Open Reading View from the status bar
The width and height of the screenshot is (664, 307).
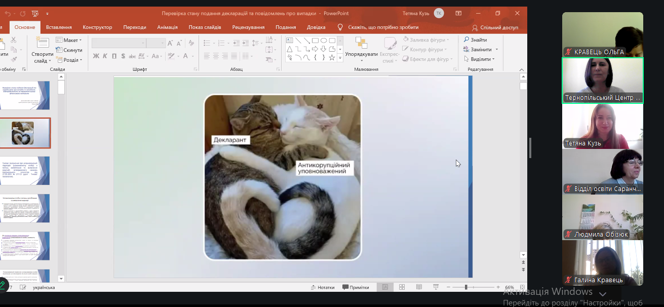[419, 287]
